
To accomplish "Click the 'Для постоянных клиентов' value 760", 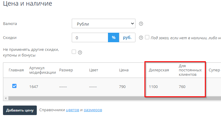I will point(182,87).
